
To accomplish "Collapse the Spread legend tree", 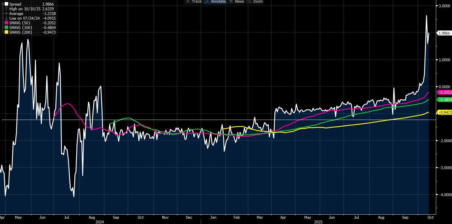I will [3, 4].
